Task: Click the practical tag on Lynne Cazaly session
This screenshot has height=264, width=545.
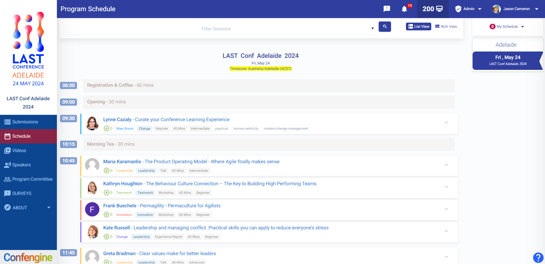Action: pos(221,129)
